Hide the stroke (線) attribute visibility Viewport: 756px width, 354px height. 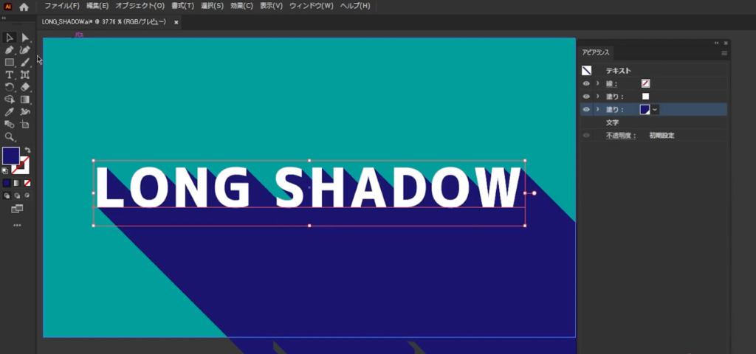coord(586,84)
